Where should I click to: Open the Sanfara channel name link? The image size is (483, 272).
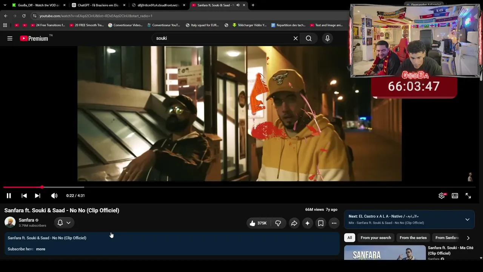point(26,220)
